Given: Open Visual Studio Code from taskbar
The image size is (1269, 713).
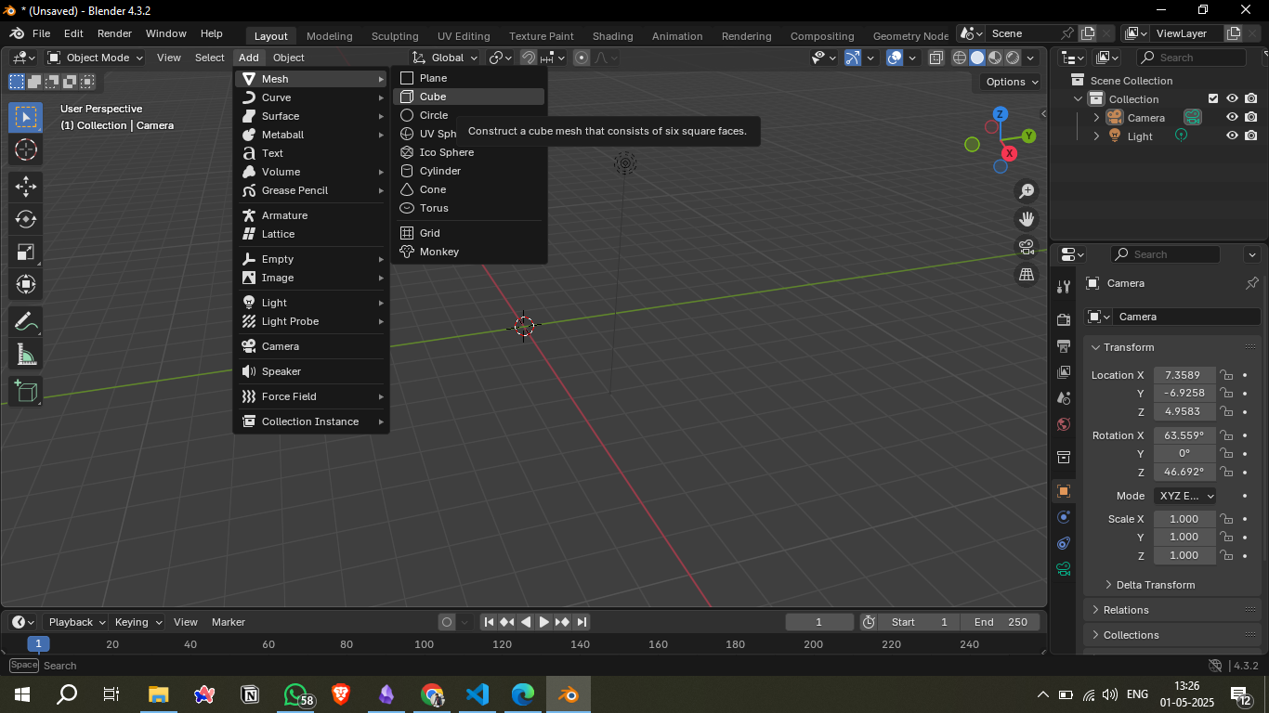Looking at the screenshot, I should (x=478, y=694).
